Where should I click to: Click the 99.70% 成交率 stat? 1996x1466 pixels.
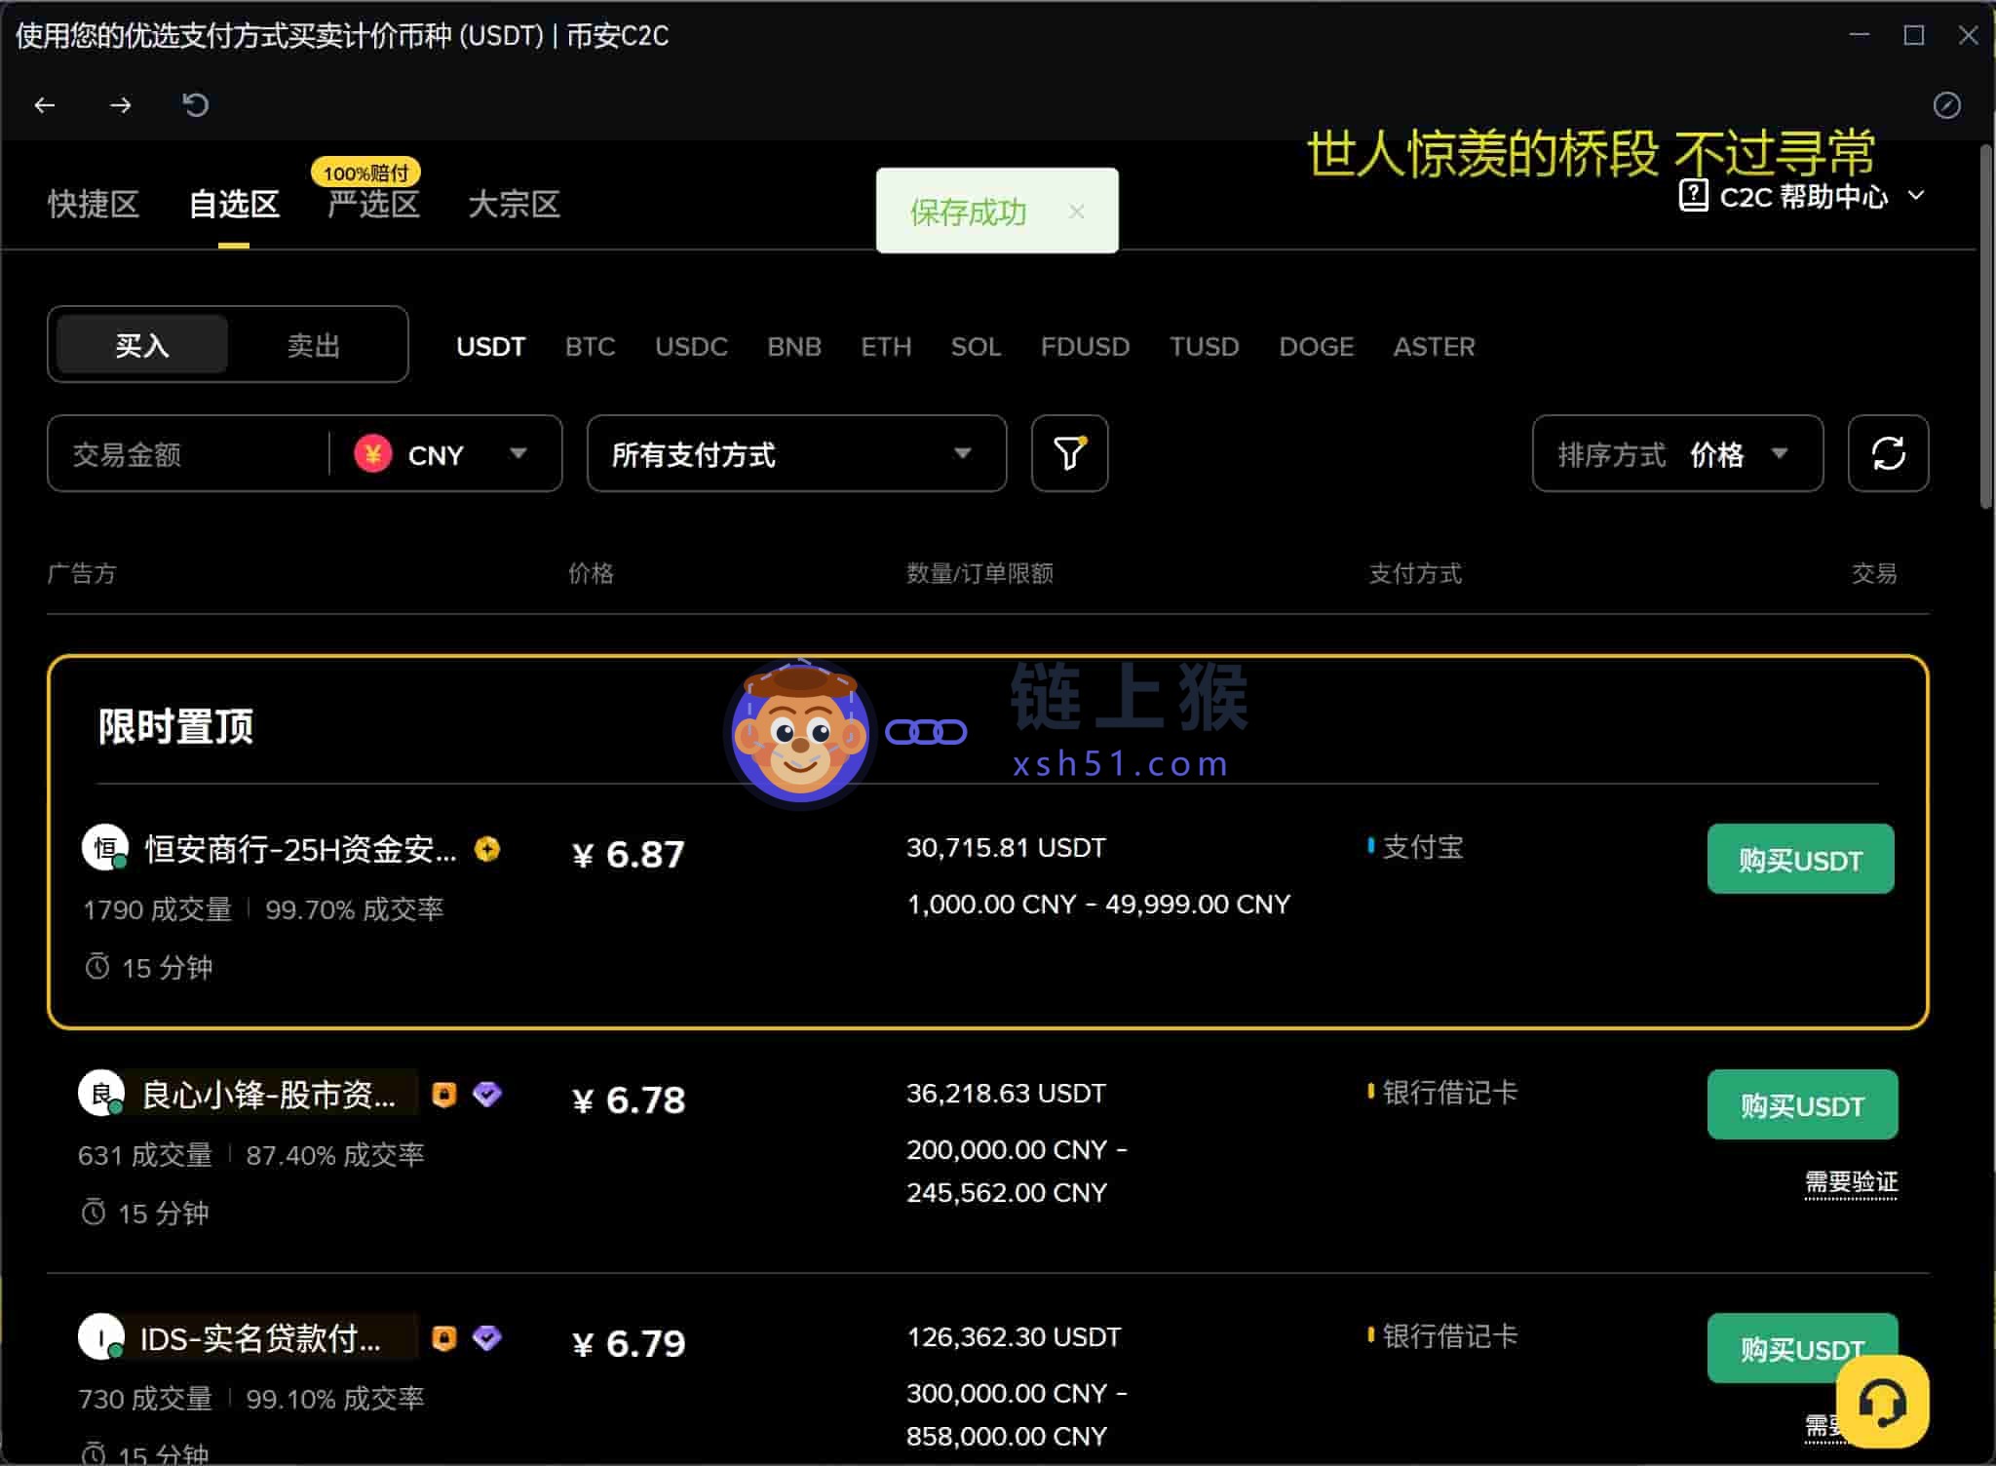pyautogui.click(x=354, y=909)
